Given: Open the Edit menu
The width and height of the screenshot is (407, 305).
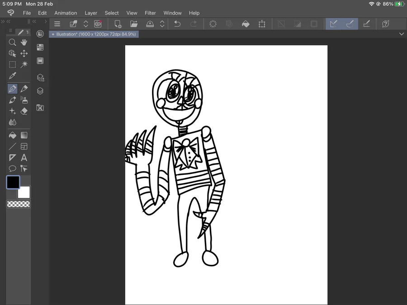Looking at the screenshot, I should [x=43, y=13].
